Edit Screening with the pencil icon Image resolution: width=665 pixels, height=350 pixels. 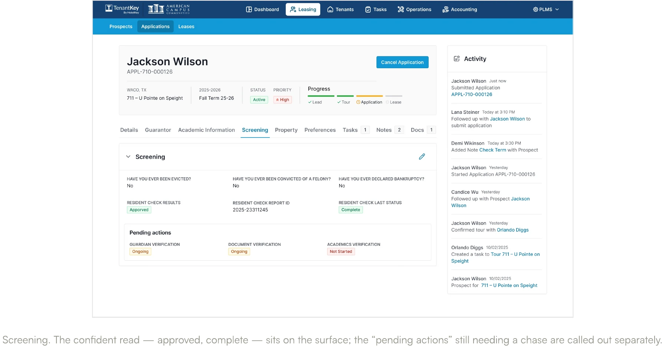(x=422, y=156)
